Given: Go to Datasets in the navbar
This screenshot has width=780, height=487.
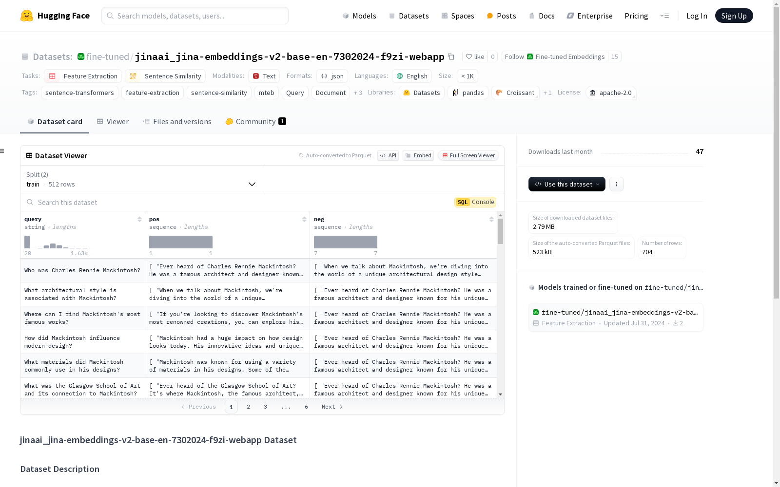Looking at the screenshot, I should pyautogui.click(x=409, y=16).
